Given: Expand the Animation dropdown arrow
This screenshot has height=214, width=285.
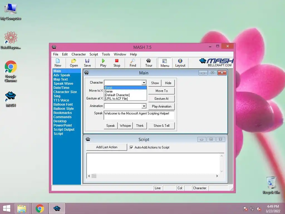Looking at the screenshot, I should (144, 106).
